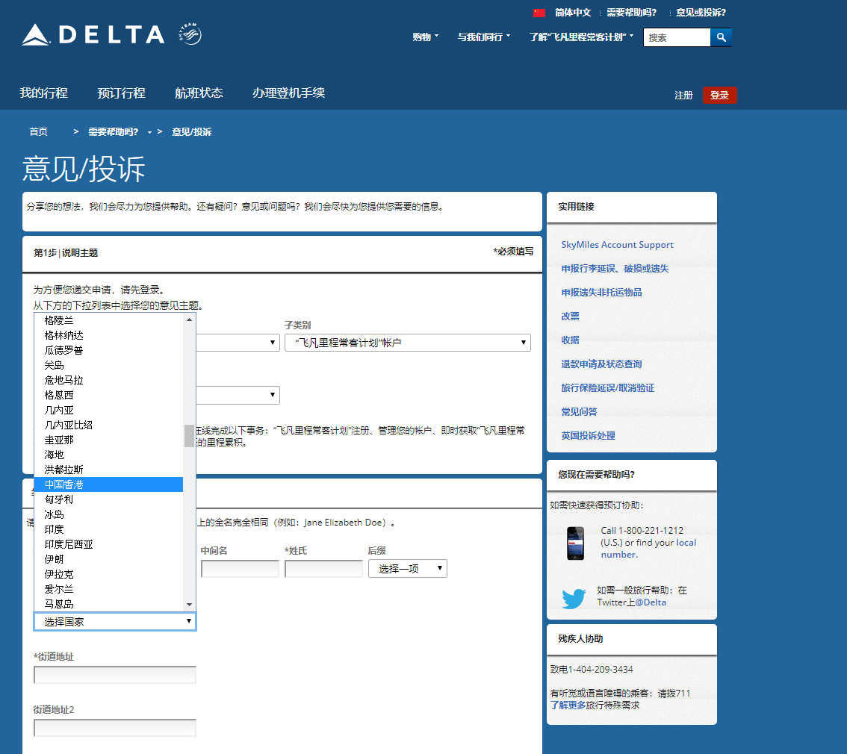Open 收据 link
The width and height of the screenshot is (847, 754).
point(570,340)
